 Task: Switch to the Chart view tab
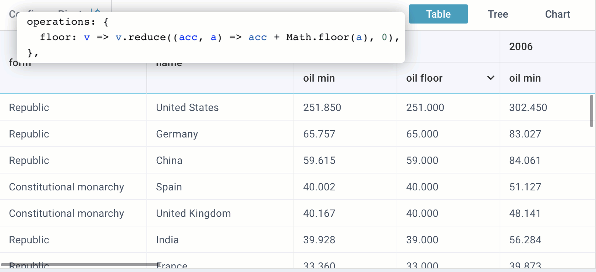(557, 14)
